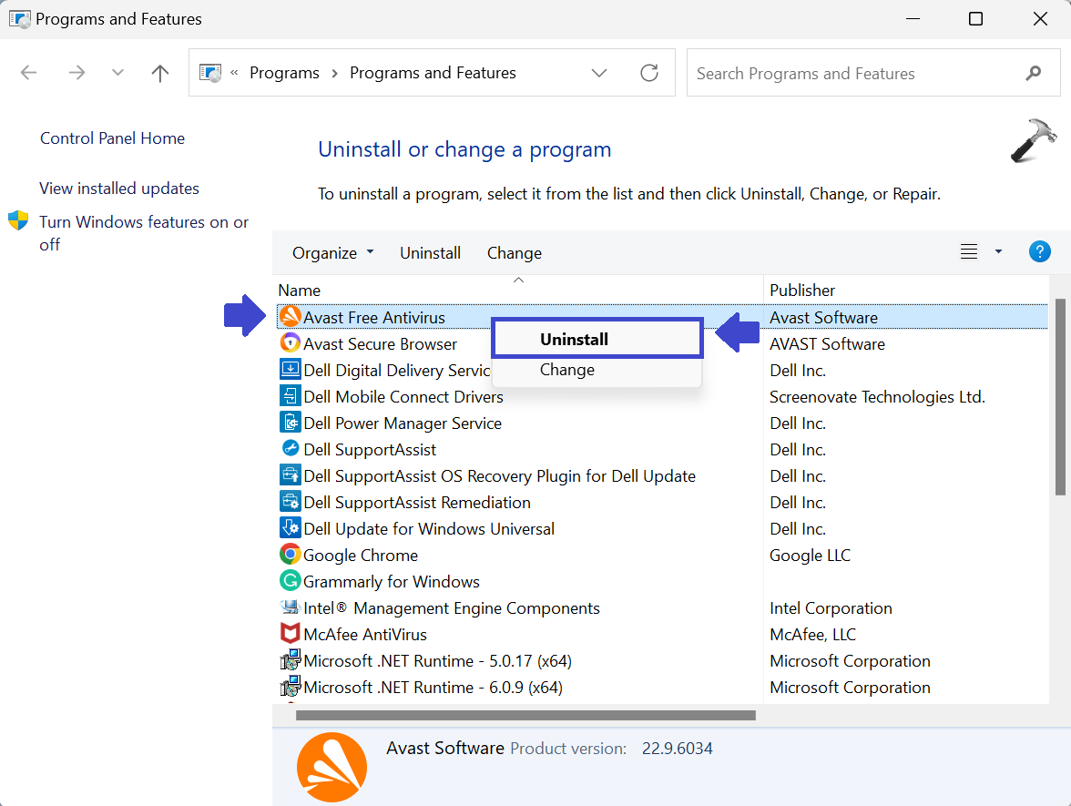Viewport: 1071px width, 806px height.
Task: Select the Google Chrome program name
Action: click(x=361, y=556)
